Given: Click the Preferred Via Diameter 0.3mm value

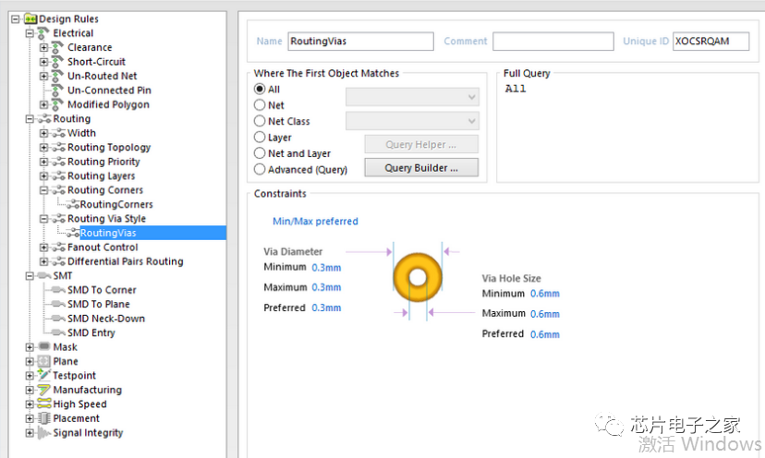Looking at the screenshot, I should [326, 307].
